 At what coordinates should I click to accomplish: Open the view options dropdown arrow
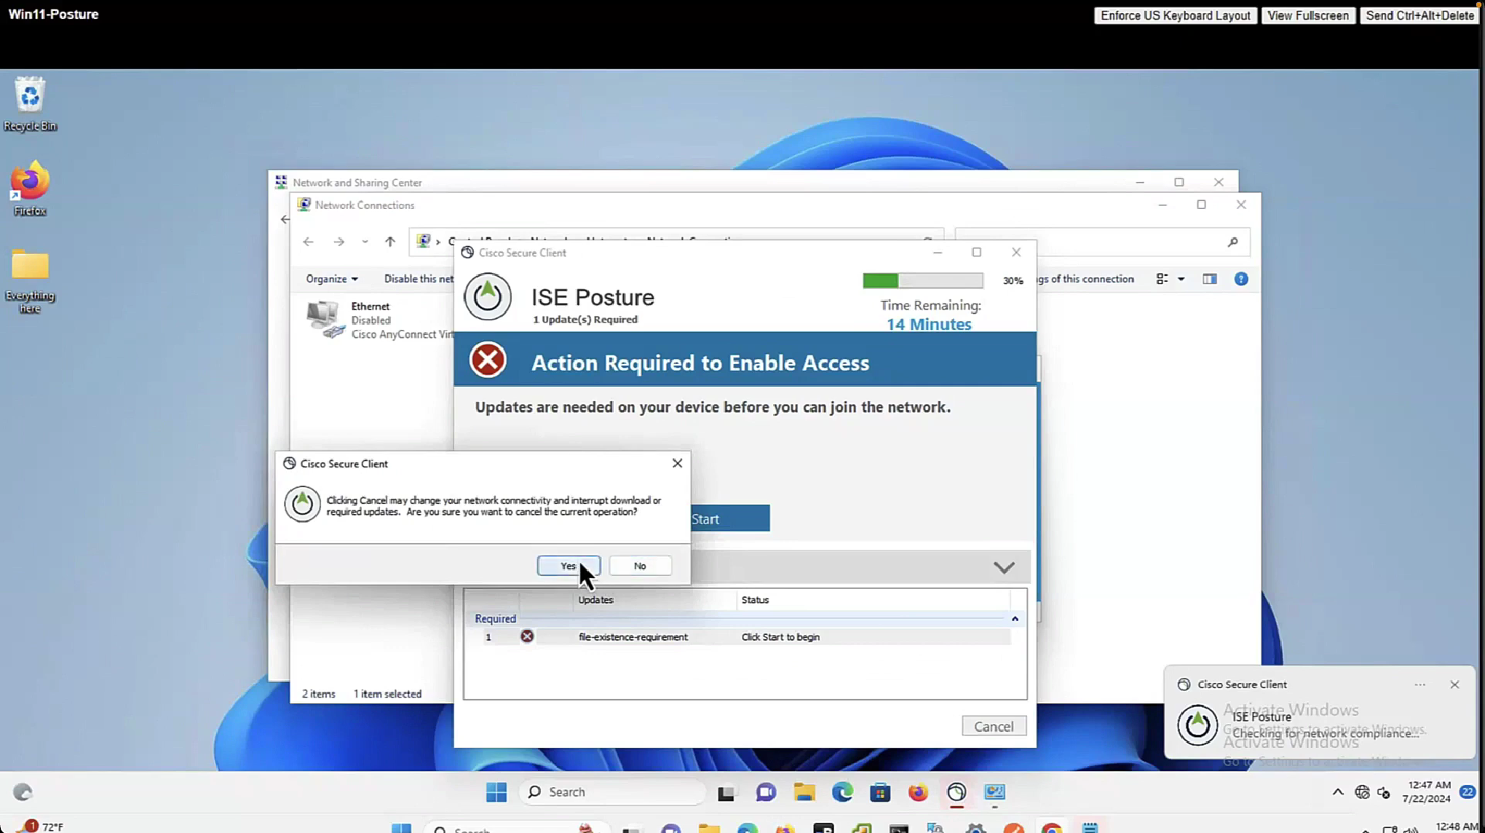1181,279
